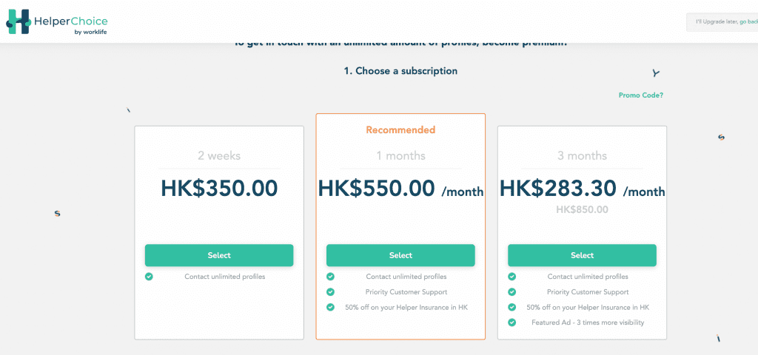The image size is (758, 355).
Task: Click checkmark beside Contact unlimited profiles in 1 months plan
Action: pos(330,277)
